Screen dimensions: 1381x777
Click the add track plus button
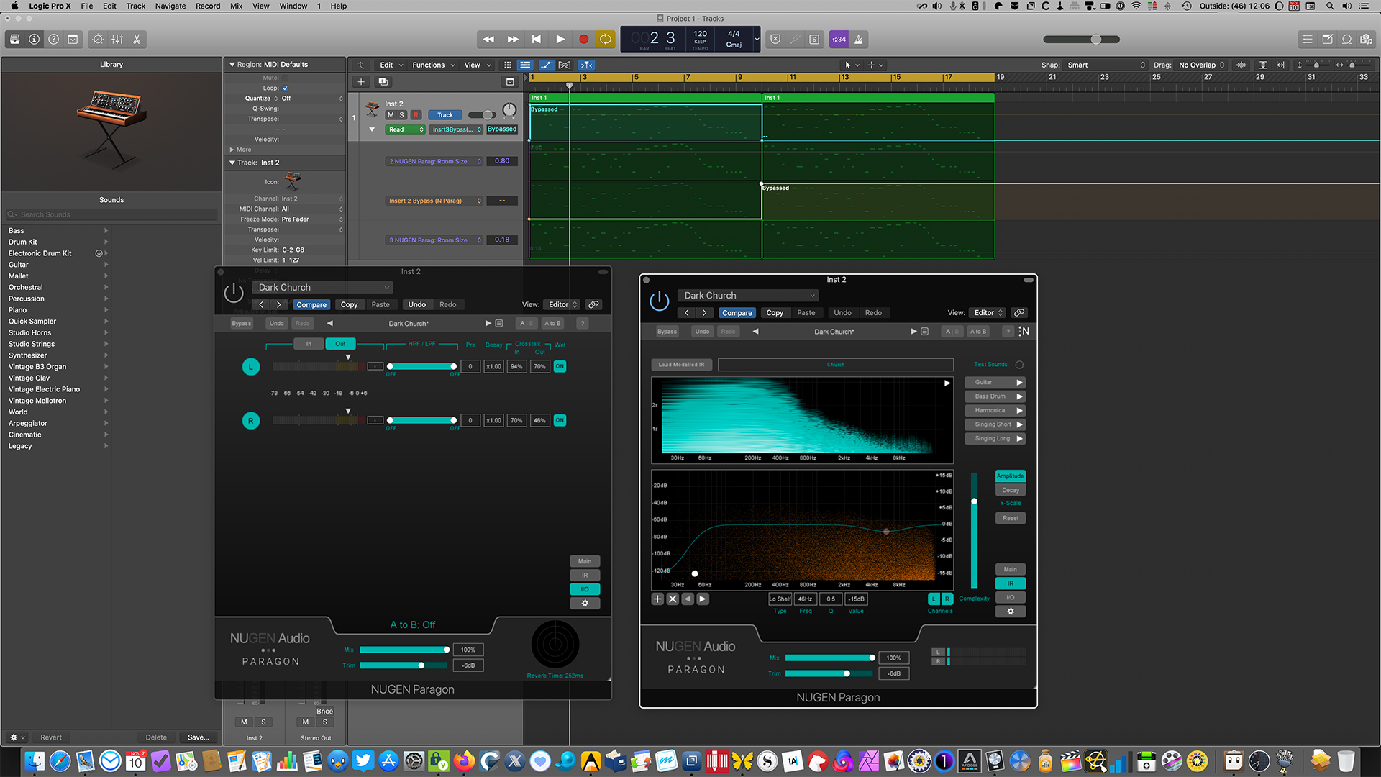361,82
